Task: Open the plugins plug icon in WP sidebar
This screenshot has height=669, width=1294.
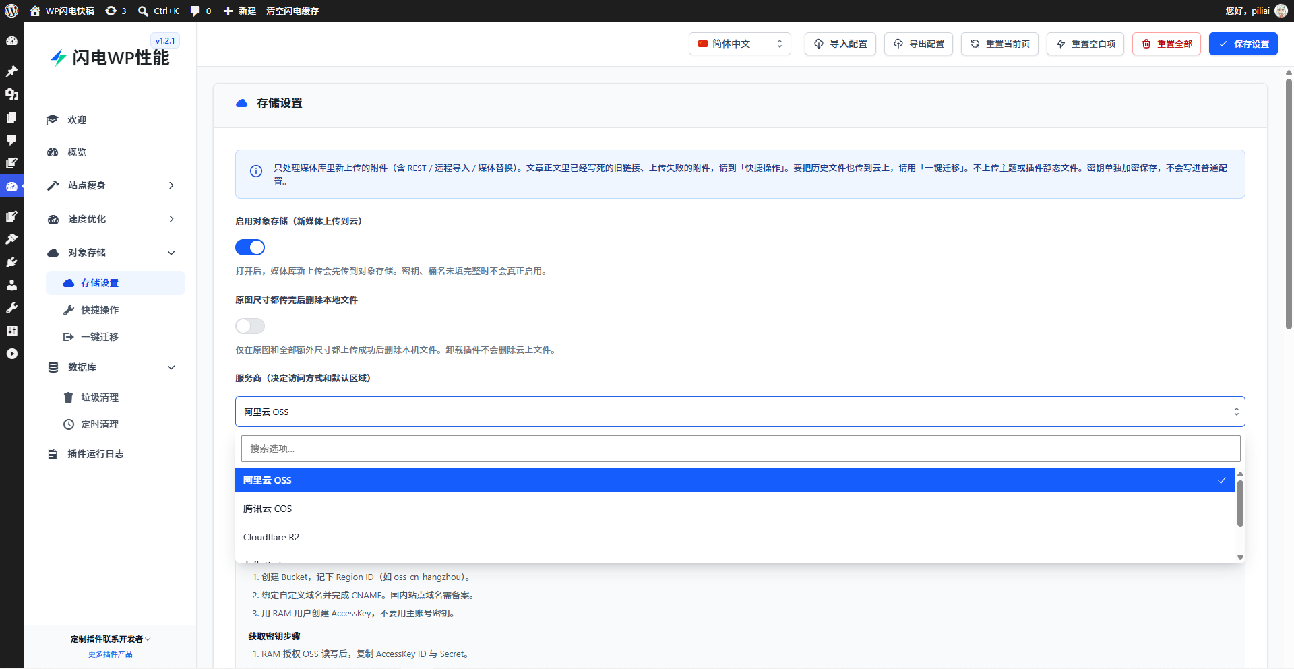Action: coord(11,262)
